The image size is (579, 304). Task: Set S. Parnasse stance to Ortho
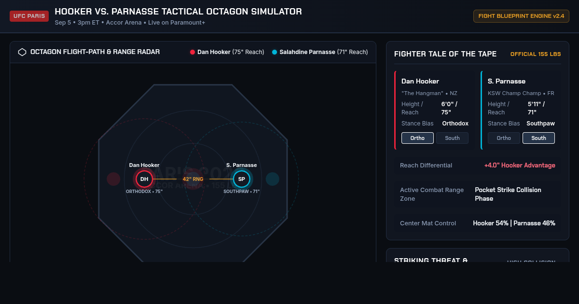(x=504, y=138)
